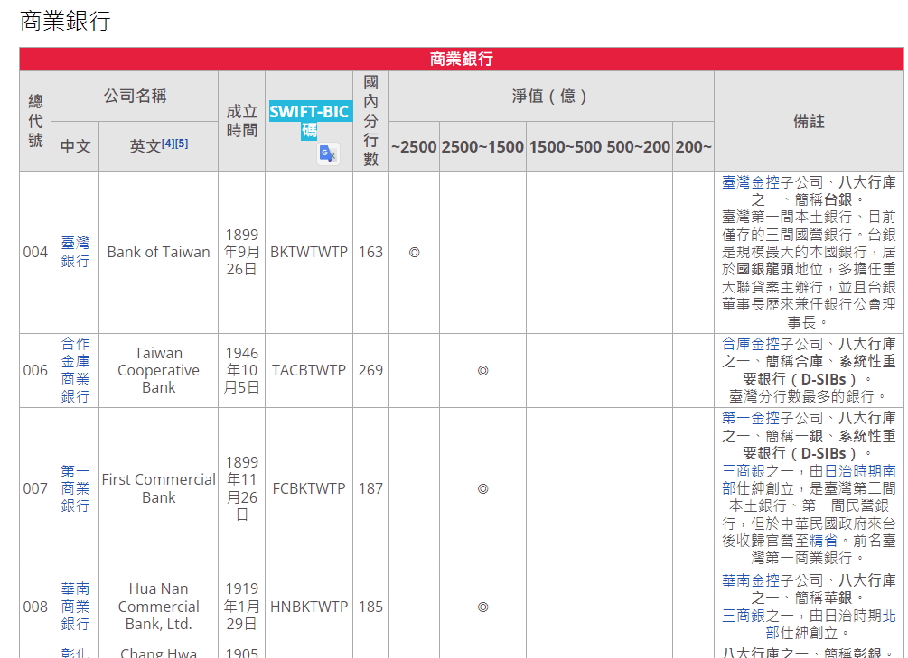Image resolution: width=908 pixels, height=658 pixels.
Task: Click bank code 008
Action: 35,607
